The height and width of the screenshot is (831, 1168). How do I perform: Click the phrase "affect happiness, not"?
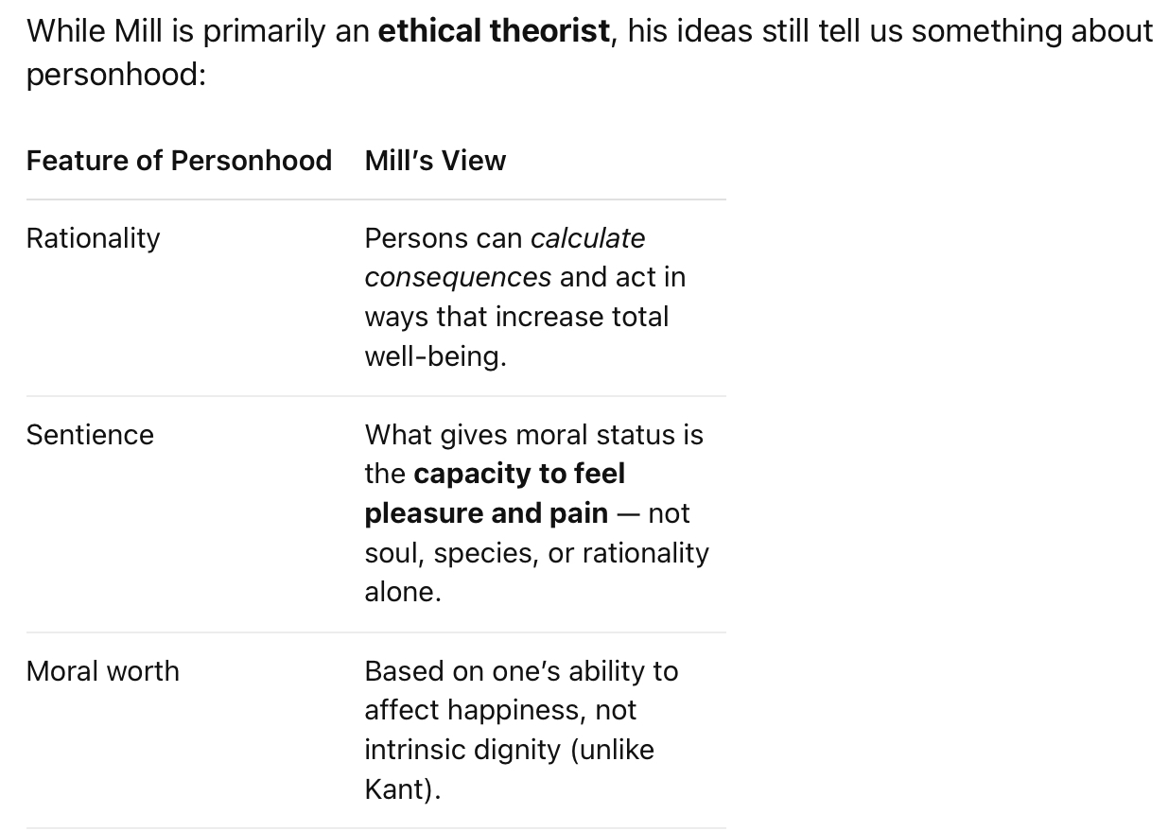[x=501, y=710]
